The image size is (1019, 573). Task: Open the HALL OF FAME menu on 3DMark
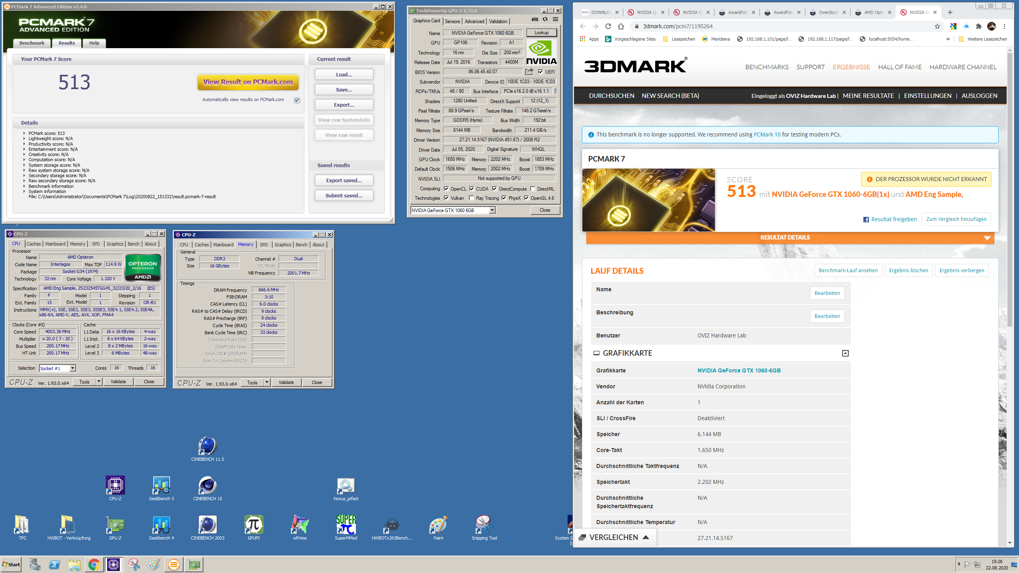[x=900, y=67]
